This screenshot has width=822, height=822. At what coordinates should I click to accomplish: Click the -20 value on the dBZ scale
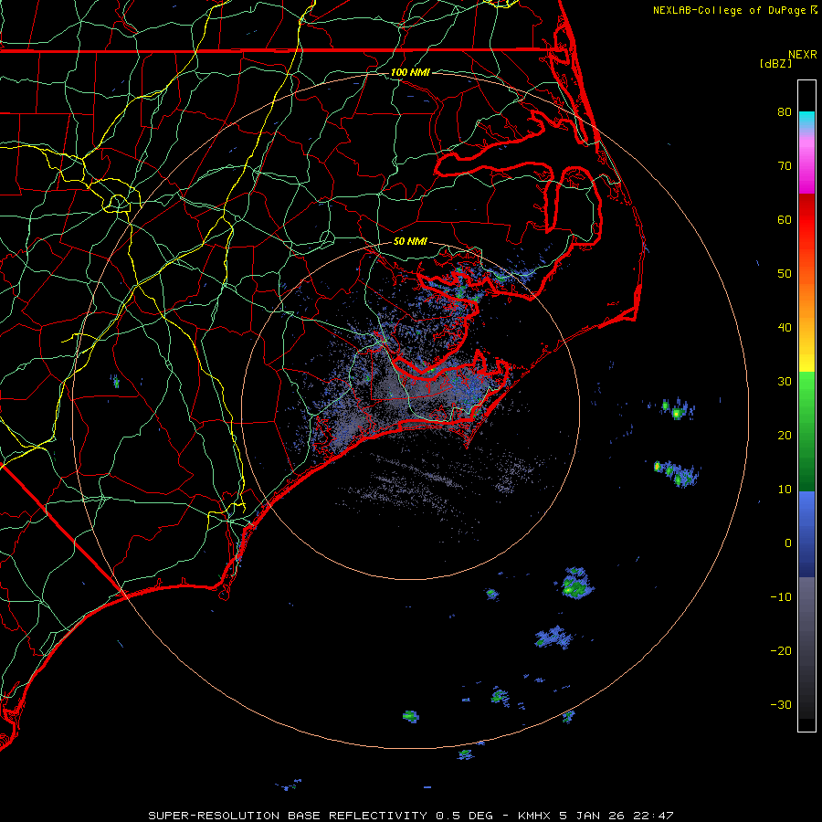pyautogui.click(x=781, y=650)
